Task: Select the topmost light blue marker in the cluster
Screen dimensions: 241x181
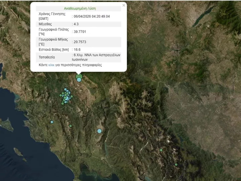Action: pos(65,89)
